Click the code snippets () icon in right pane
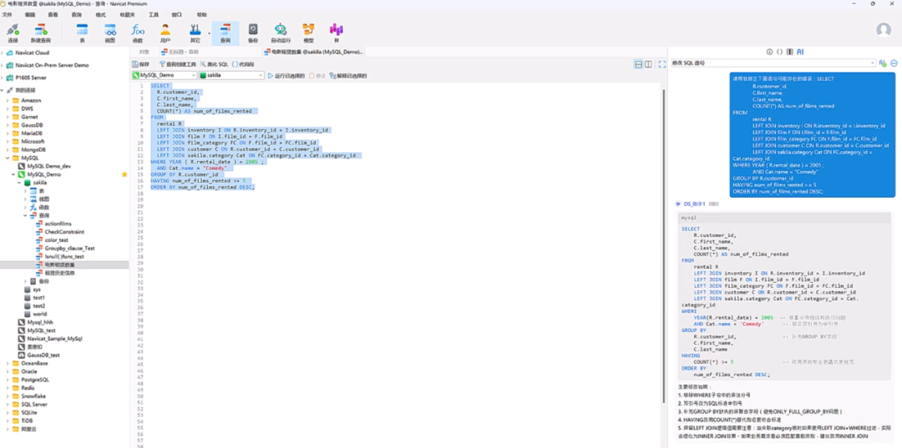The image size is (902, 448). point(779,52)
